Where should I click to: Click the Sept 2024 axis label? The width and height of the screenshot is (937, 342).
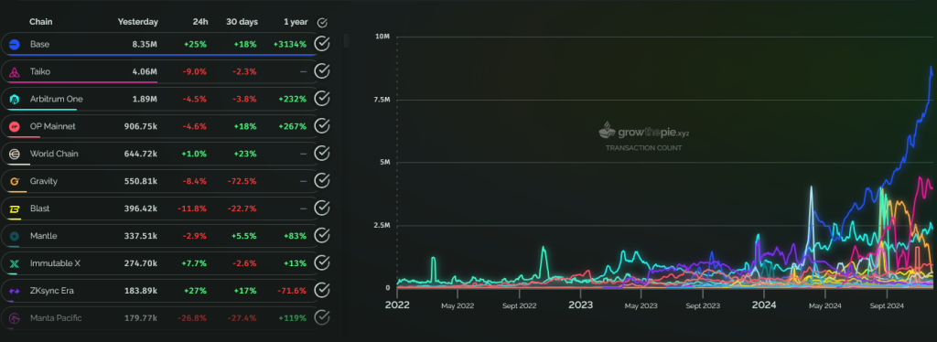(887, 305)
